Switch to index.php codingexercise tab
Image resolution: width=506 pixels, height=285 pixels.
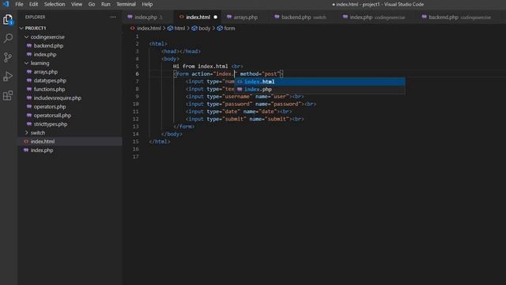(x=377, y=17)
